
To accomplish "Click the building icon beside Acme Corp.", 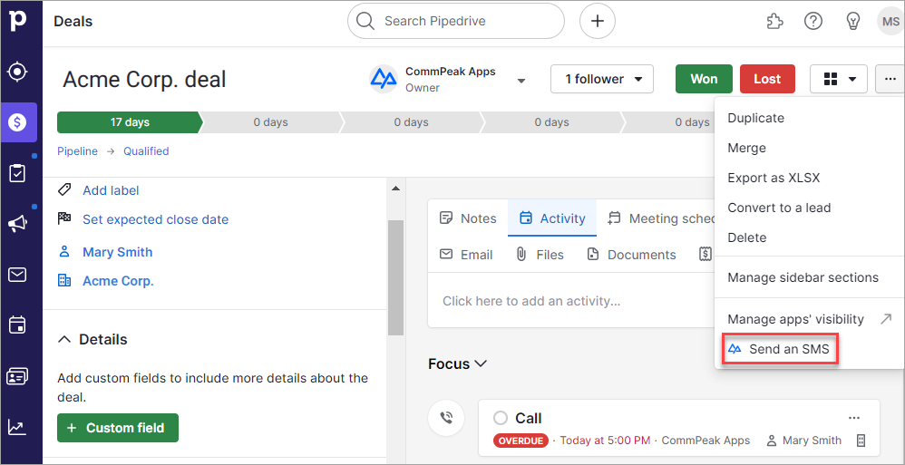I will click(x=64, y=281).
